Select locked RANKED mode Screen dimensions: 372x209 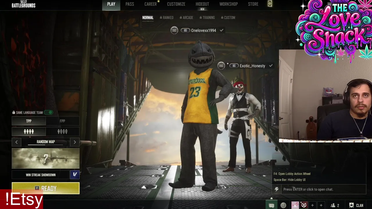(x=167, y=17)
